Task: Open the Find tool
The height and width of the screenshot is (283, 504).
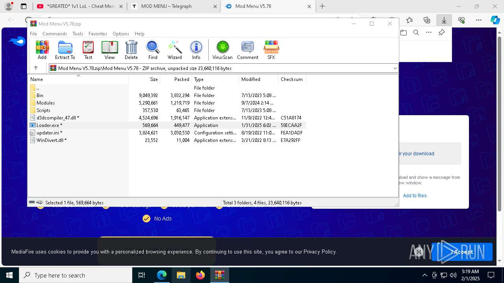Action: pos(153,50)
